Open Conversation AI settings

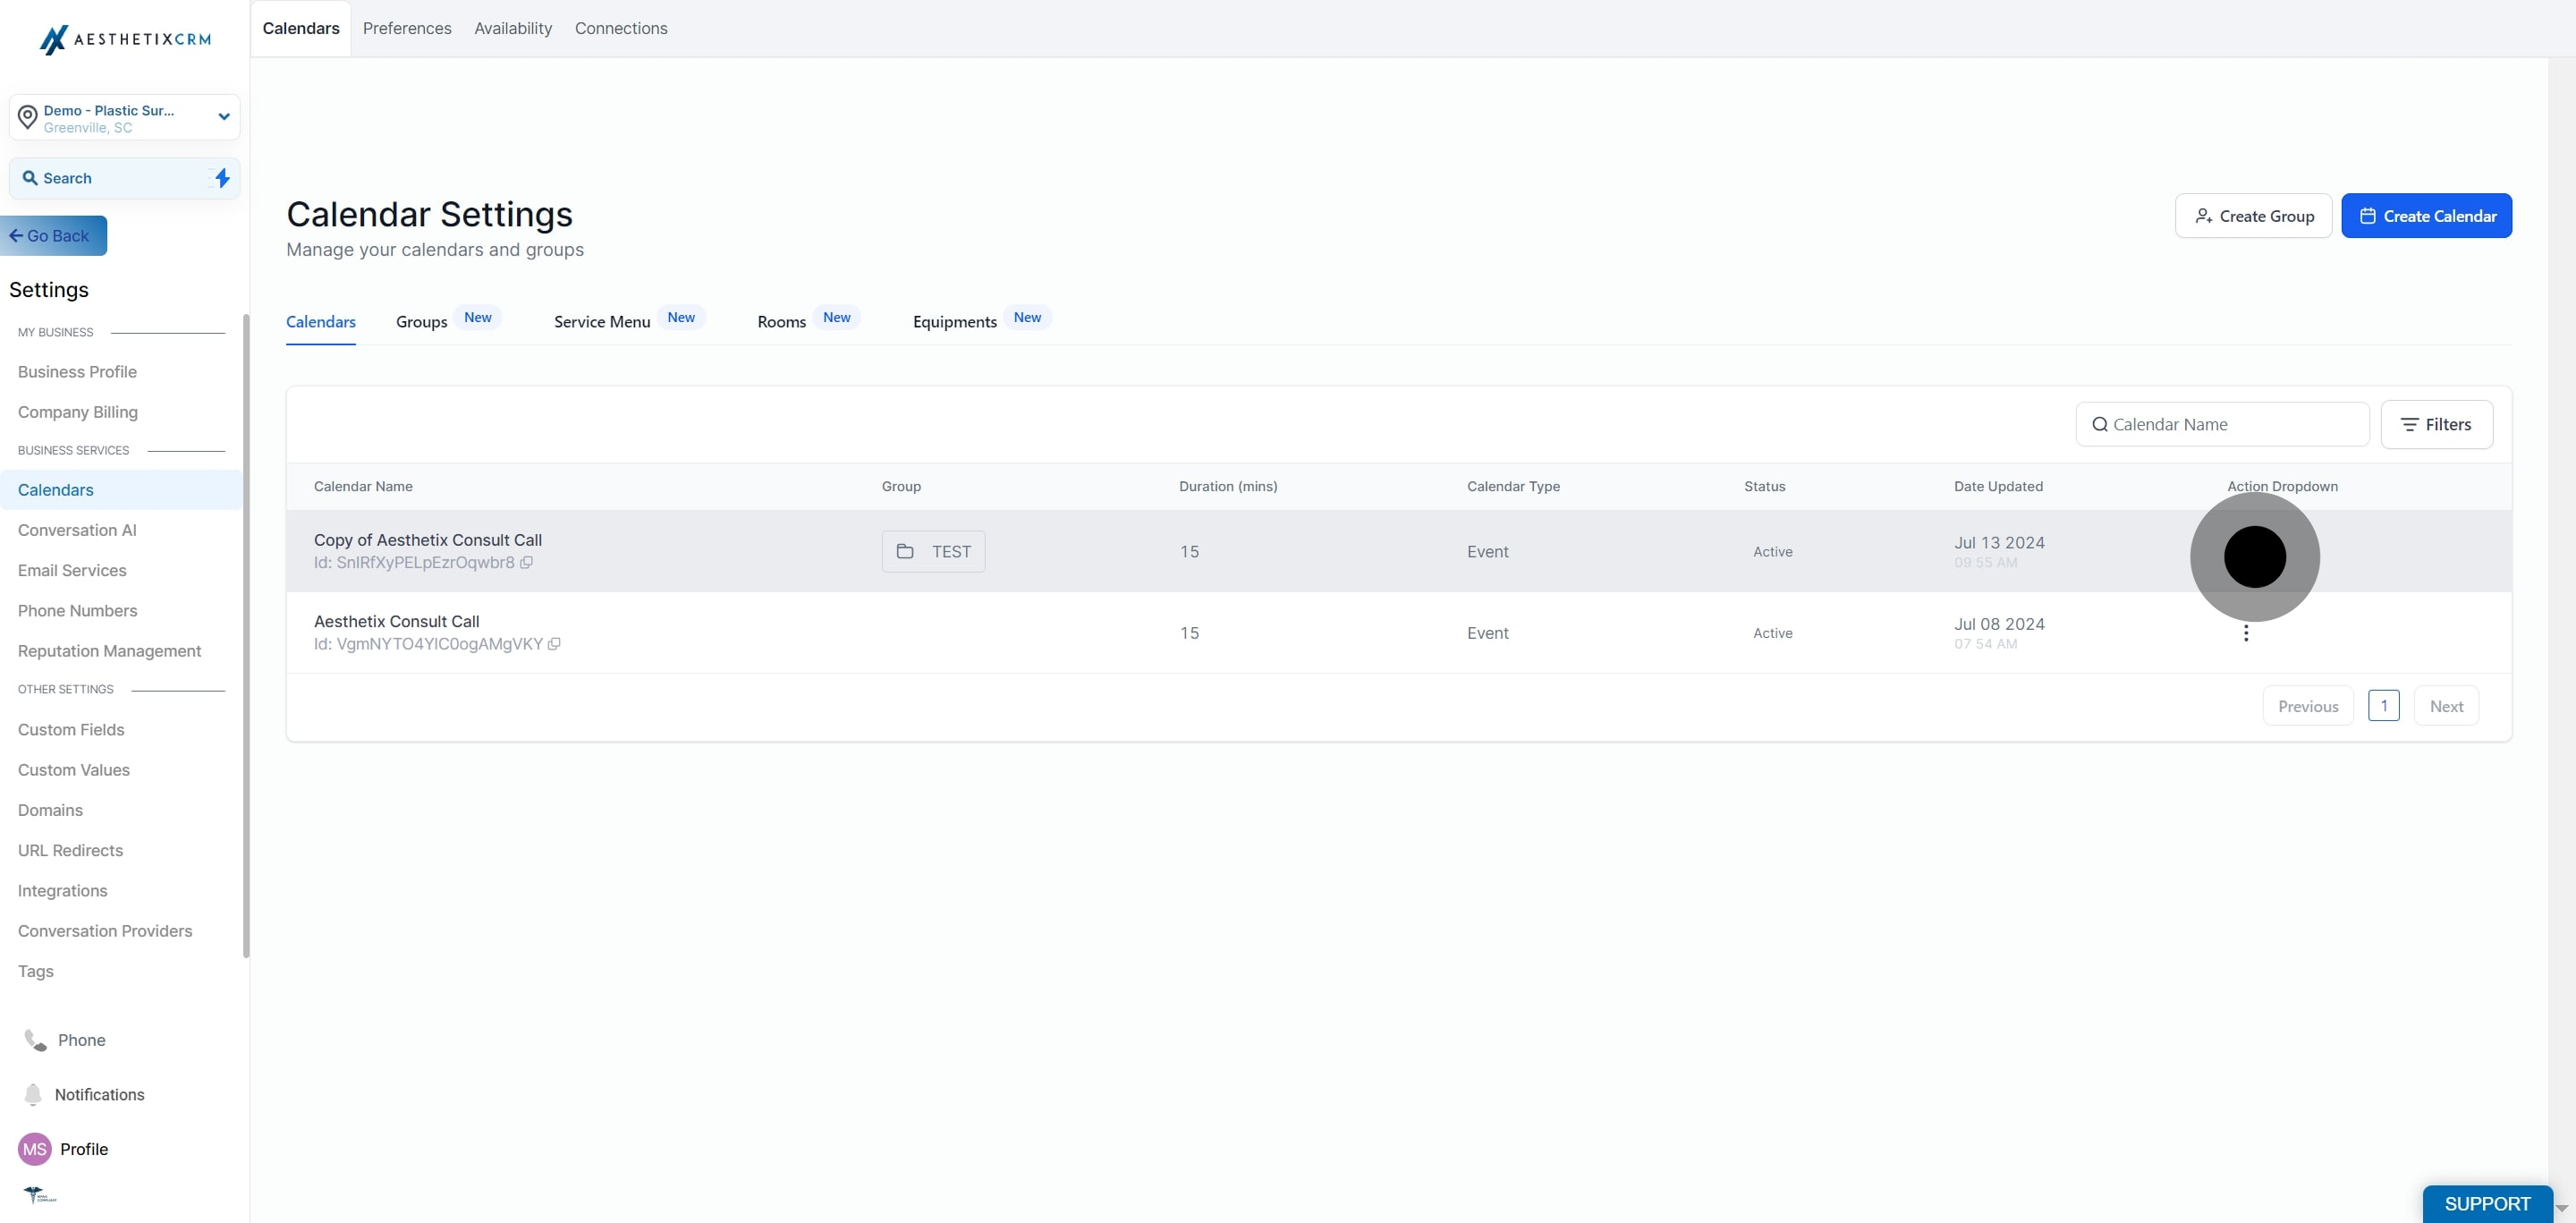77,530
